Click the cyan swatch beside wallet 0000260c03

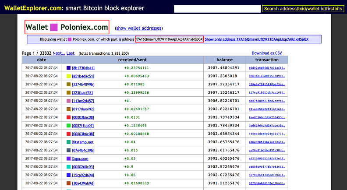coord(69,167)
